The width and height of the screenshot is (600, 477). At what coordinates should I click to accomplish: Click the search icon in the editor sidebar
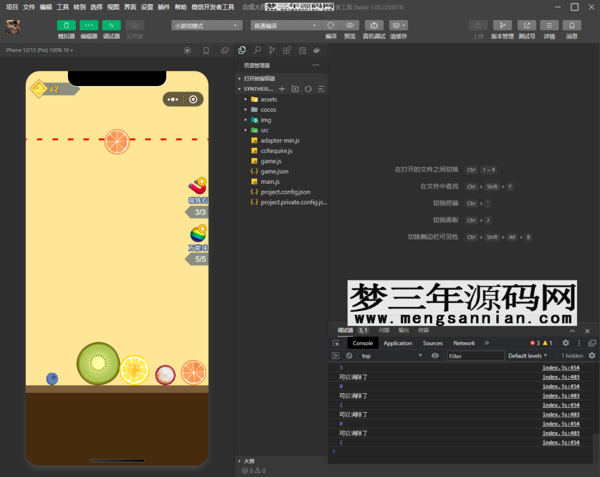click(x=257, y=51)
